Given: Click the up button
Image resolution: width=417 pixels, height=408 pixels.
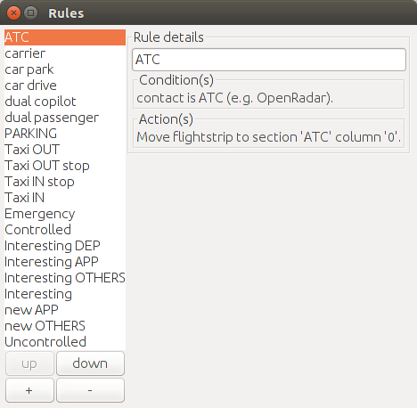Looking at the screenshot, I should point(29,363).
